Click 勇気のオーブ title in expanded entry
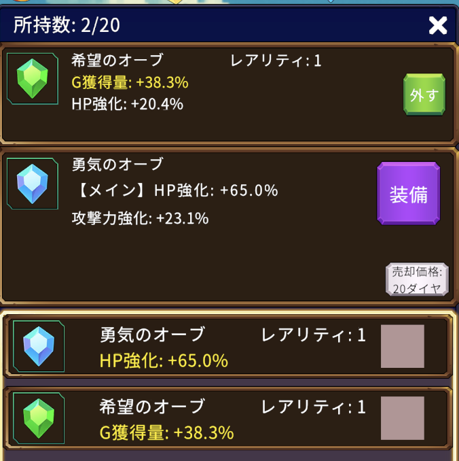The image size is (459, 461). (117, 164)
